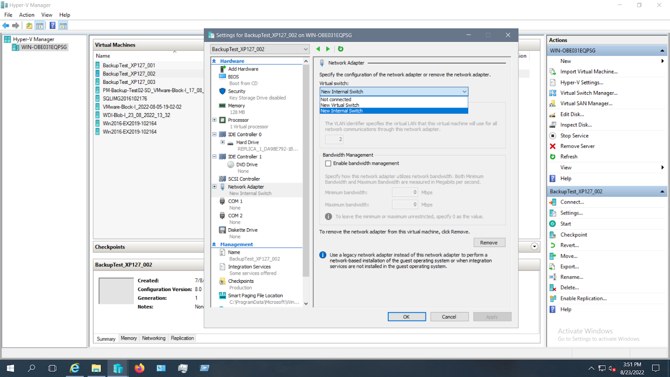Viewport: 670px width, 377px height.
Task: Select SCSI Controller in the hardware list
Action: tap(244, 179)
